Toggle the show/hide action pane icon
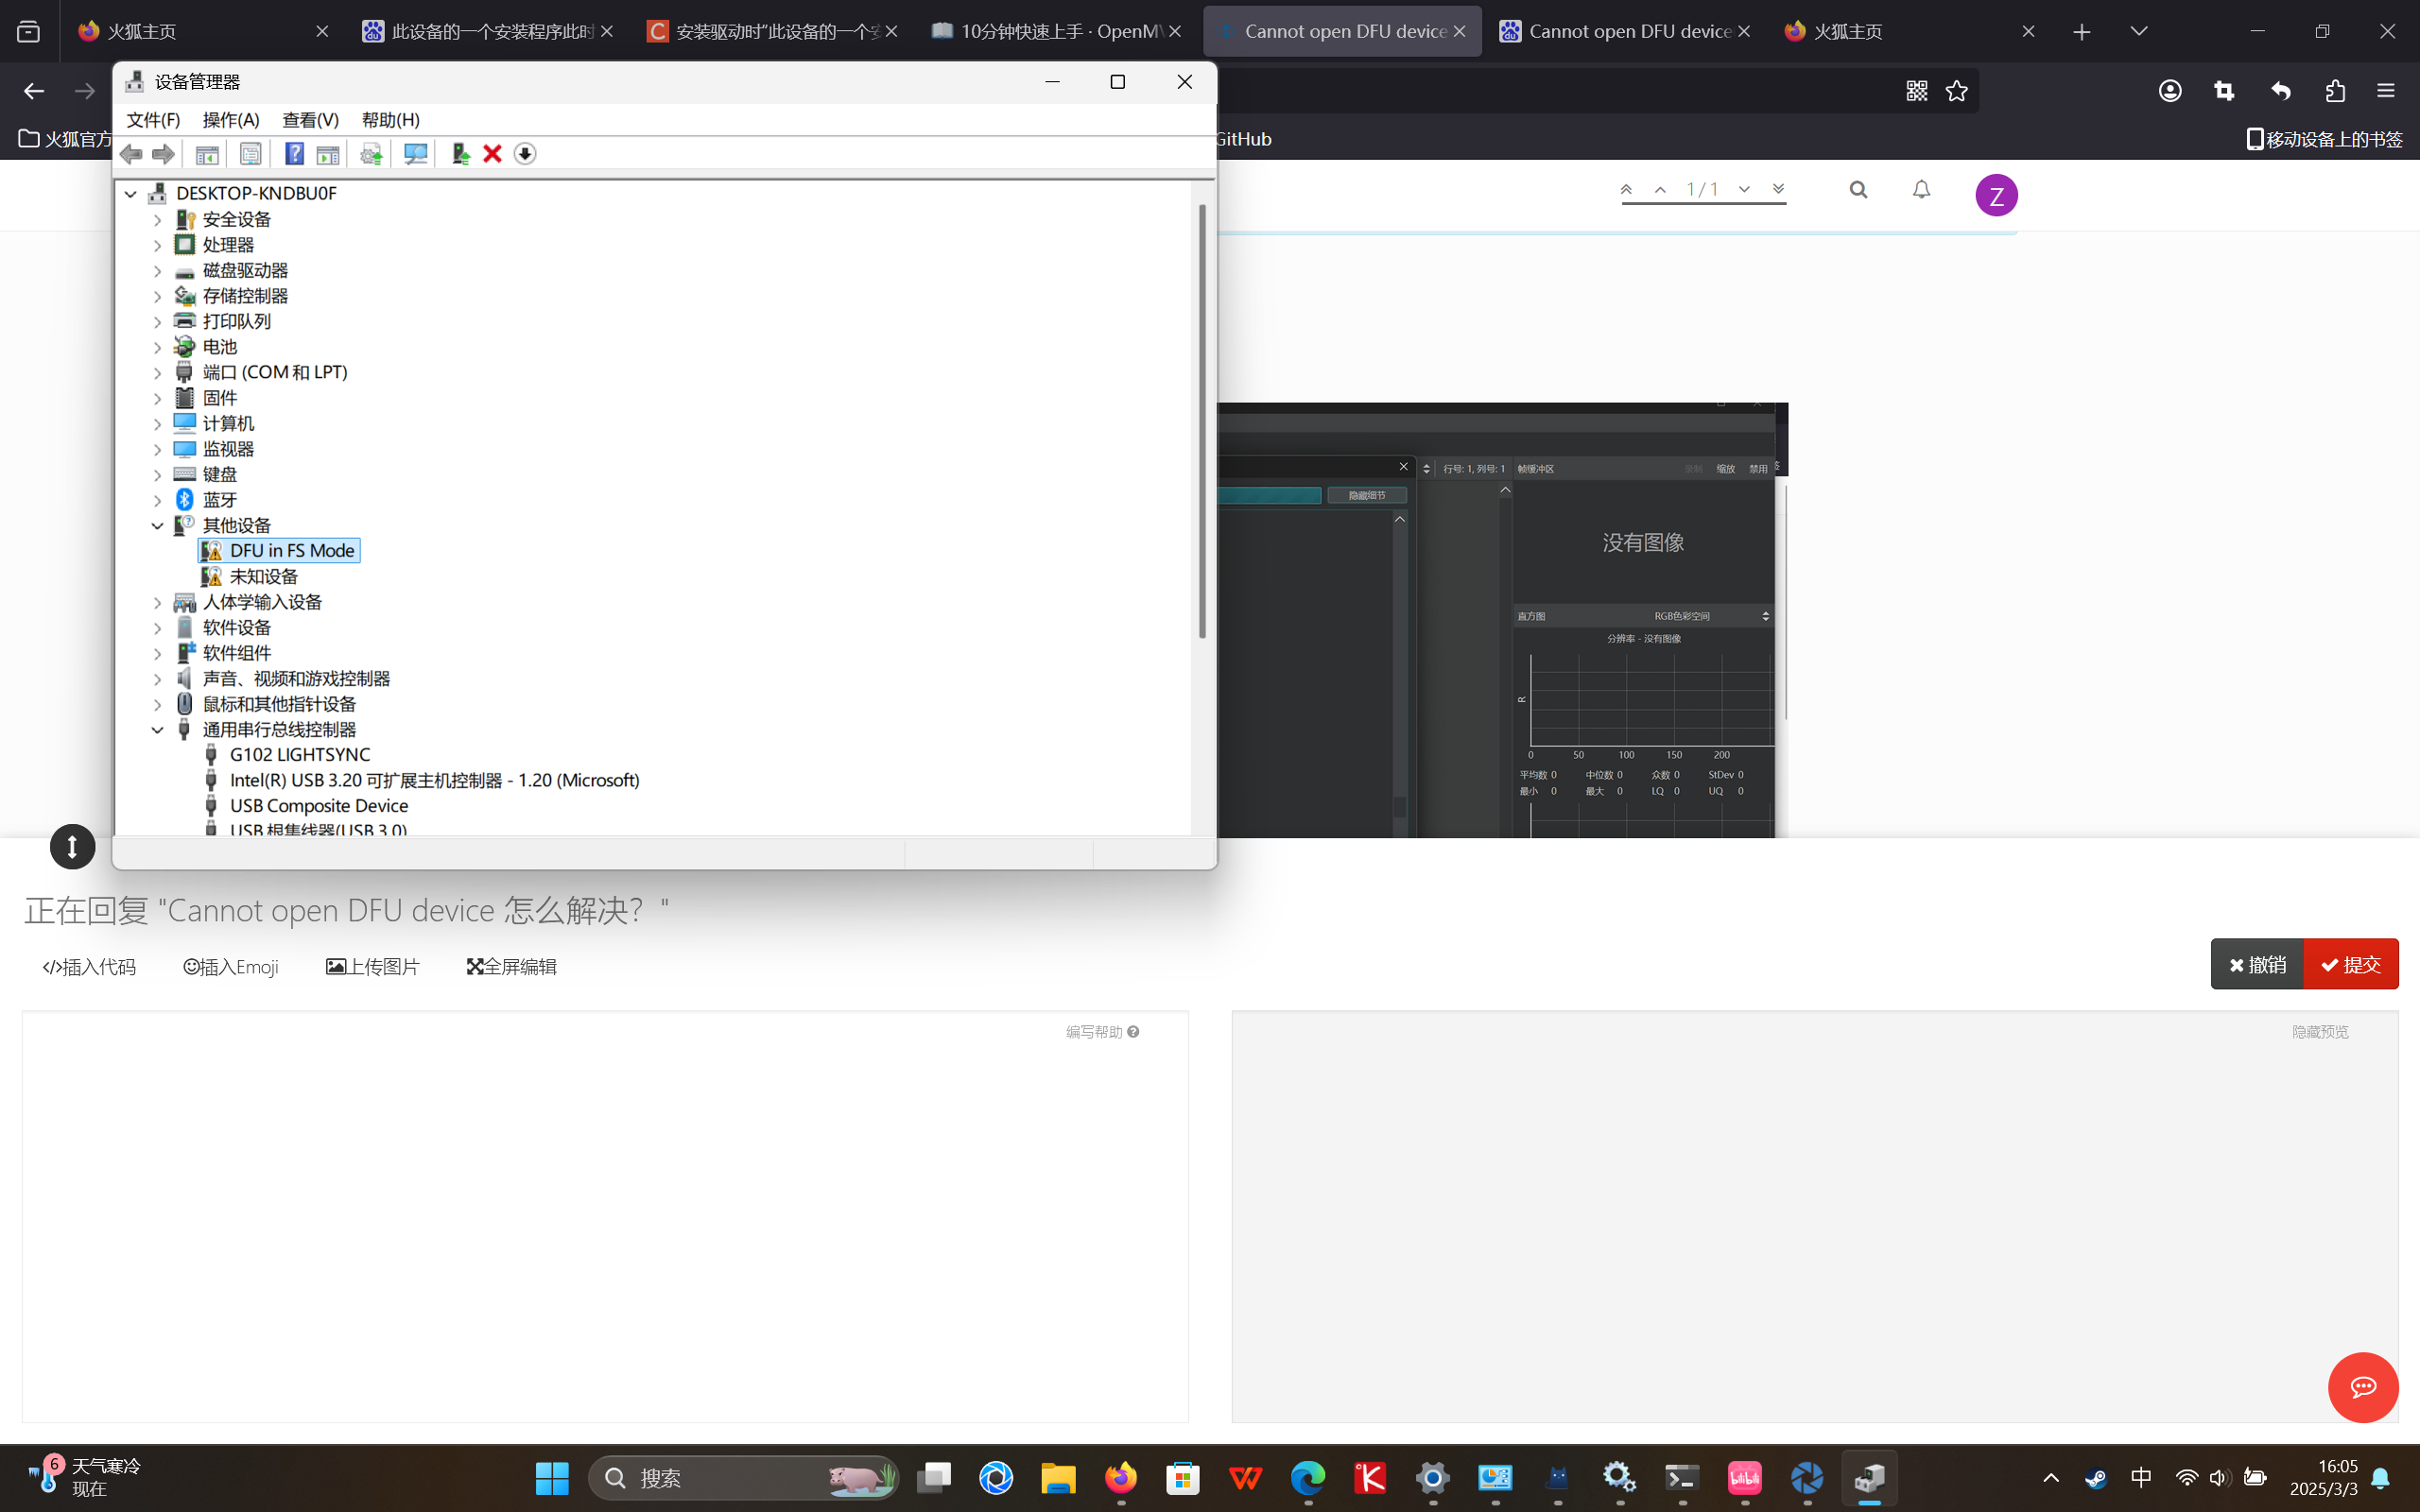The image size is (2420, 1512). (x=327, y=154)
